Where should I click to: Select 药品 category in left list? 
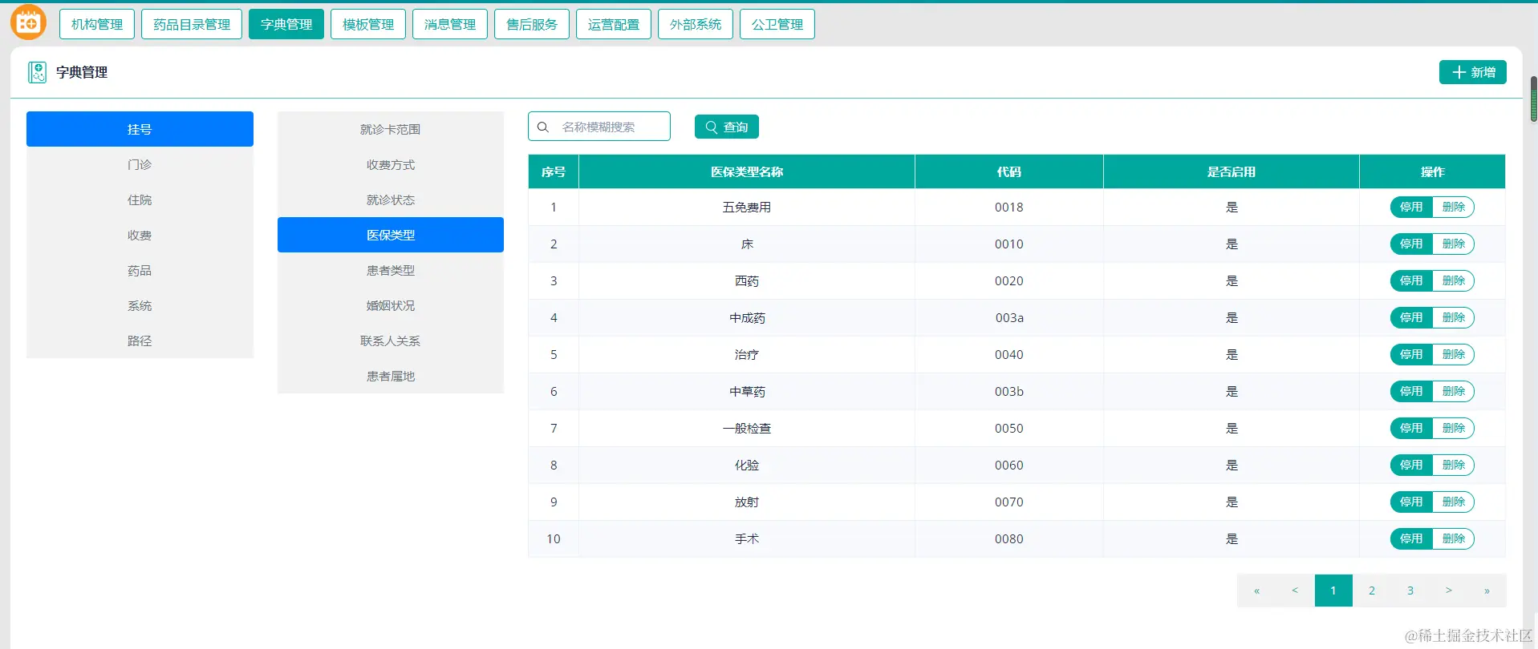tap(140, 270)
